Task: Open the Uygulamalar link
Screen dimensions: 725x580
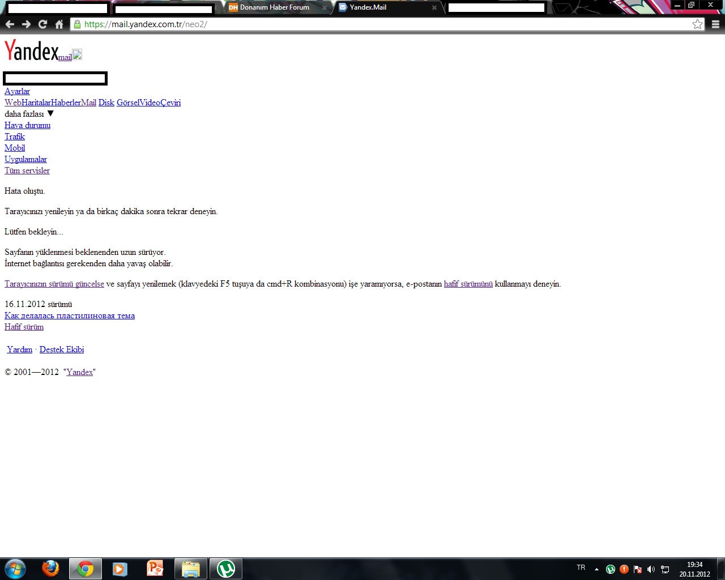Action: point(25,159)
